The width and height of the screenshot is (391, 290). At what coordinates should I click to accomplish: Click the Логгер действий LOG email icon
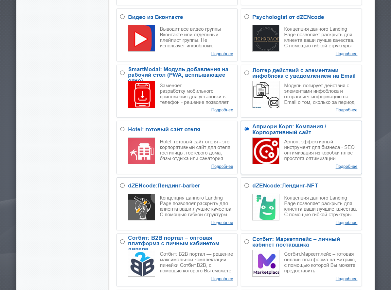click(x=266, y=94)
